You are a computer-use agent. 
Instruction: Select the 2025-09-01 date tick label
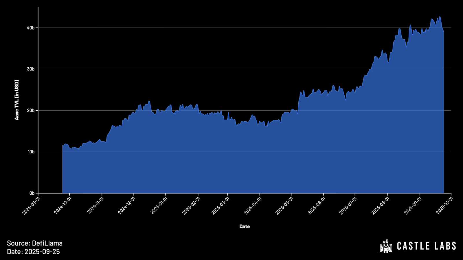(x=413, y=206)
